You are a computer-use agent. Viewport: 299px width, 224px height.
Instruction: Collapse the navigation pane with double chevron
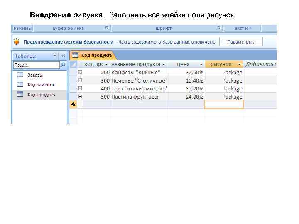[63, 56]
